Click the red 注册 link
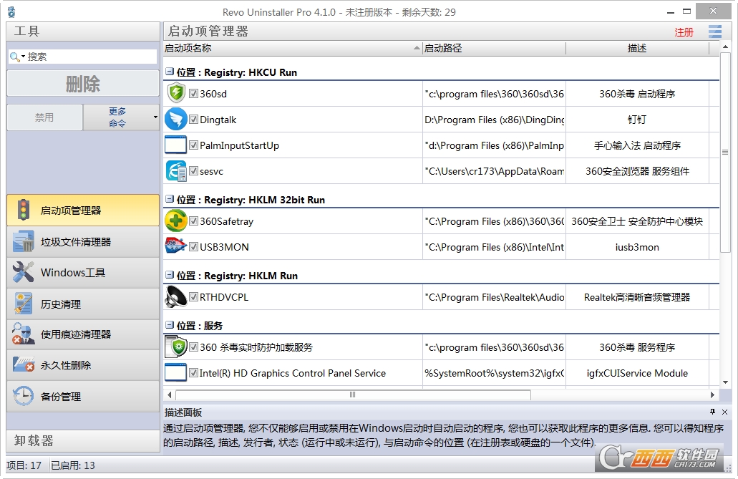Screen dimensions: 738x479 coord(684,32)
